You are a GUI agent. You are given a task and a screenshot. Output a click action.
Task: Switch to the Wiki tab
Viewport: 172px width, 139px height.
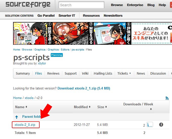click(85, 73)
